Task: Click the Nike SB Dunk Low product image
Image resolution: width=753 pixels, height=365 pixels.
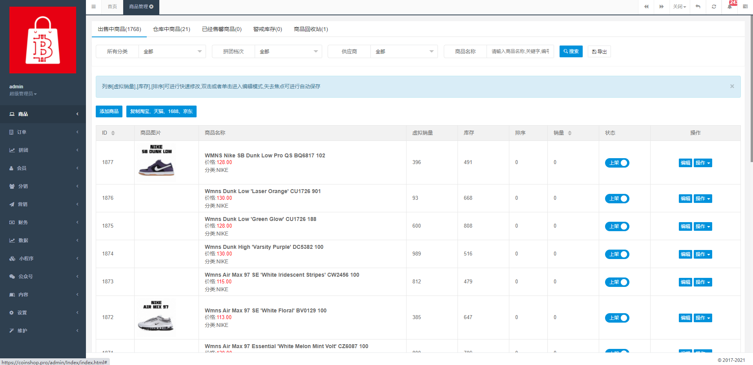Action: [x=157, y=161]
